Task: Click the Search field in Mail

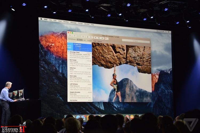Action: coord(136,41)
